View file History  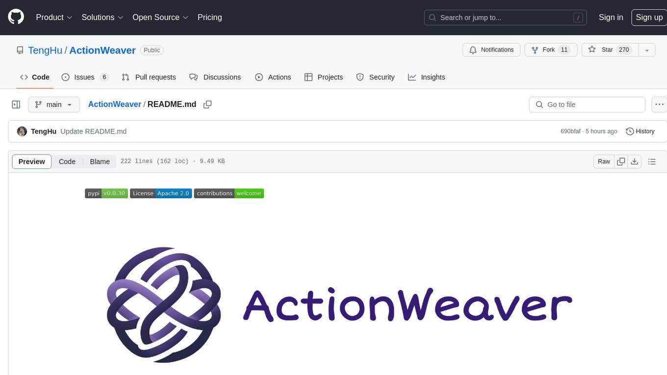pos(640,132)
